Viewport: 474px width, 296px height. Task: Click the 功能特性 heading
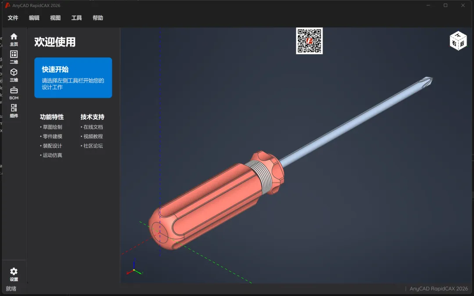(x=52, y=117)
